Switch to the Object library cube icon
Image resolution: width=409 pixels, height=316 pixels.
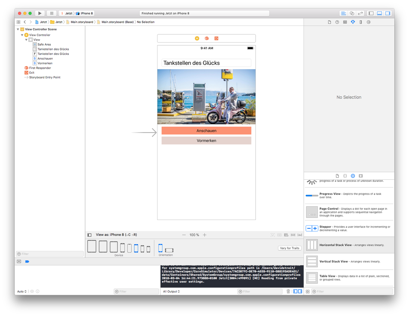[353, 176]
